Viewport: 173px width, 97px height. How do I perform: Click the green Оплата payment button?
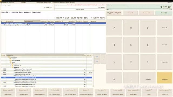point(164,13)
